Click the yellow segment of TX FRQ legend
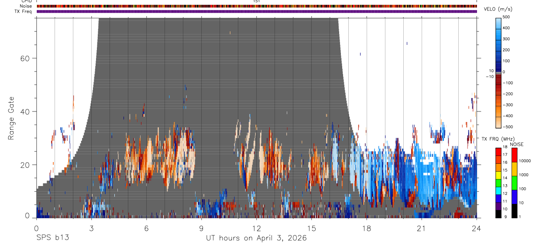This screenshot has height=247, width=536. [x=498, y=175]
